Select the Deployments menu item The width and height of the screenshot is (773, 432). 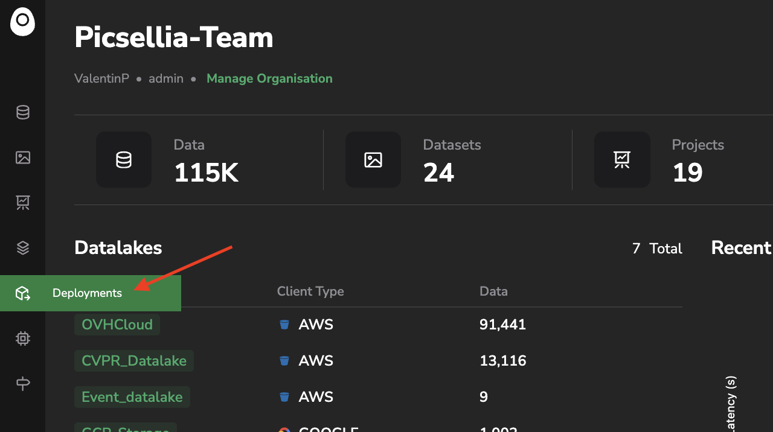point(91,293)
